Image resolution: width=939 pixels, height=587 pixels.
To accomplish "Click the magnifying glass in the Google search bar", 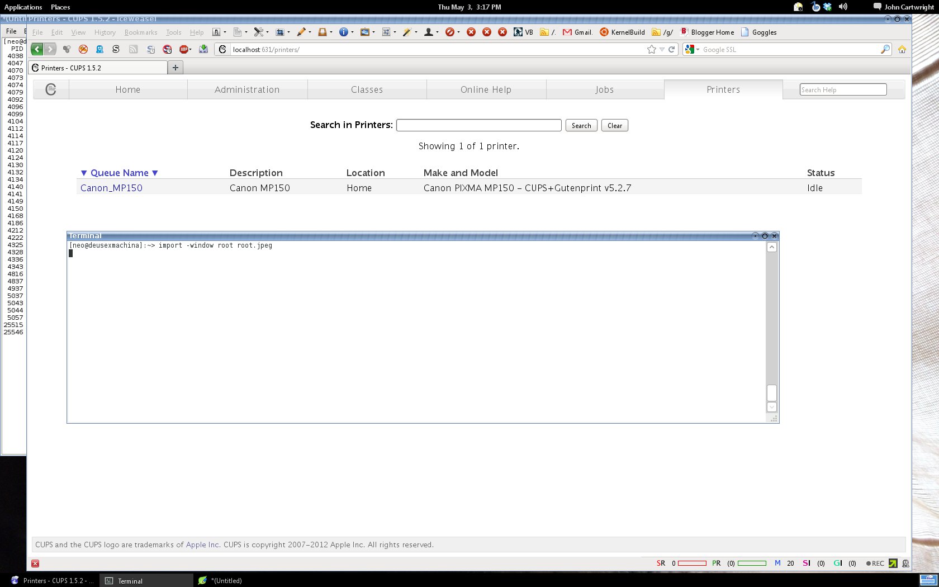I will pyautogui.click(x=884, y=49).
